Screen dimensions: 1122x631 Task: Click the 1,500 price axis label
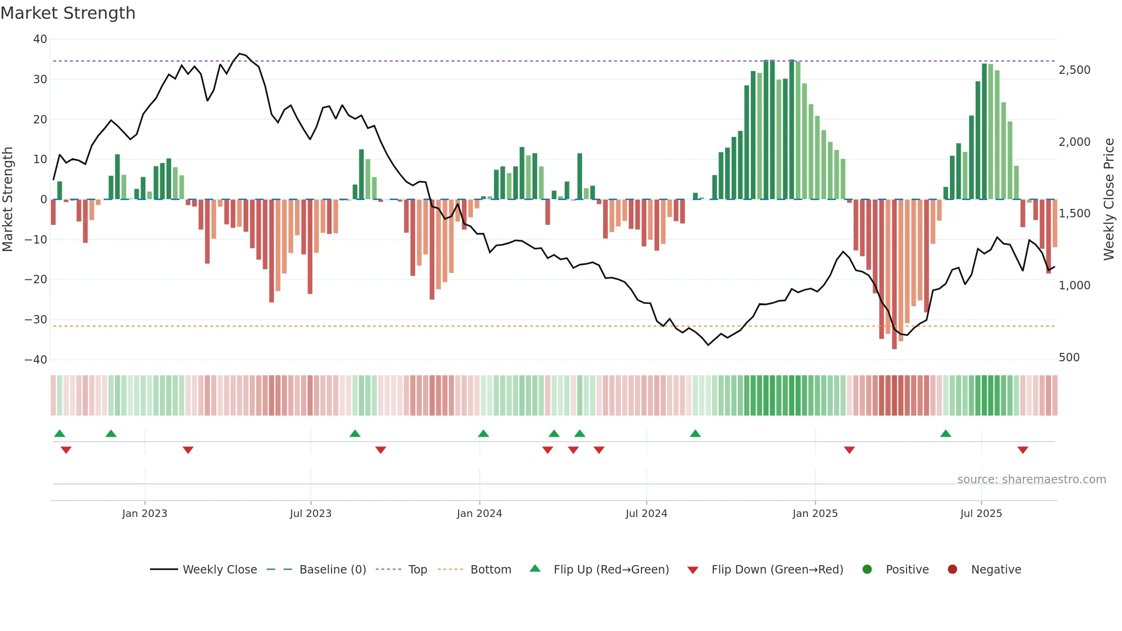coord(1074,214)
